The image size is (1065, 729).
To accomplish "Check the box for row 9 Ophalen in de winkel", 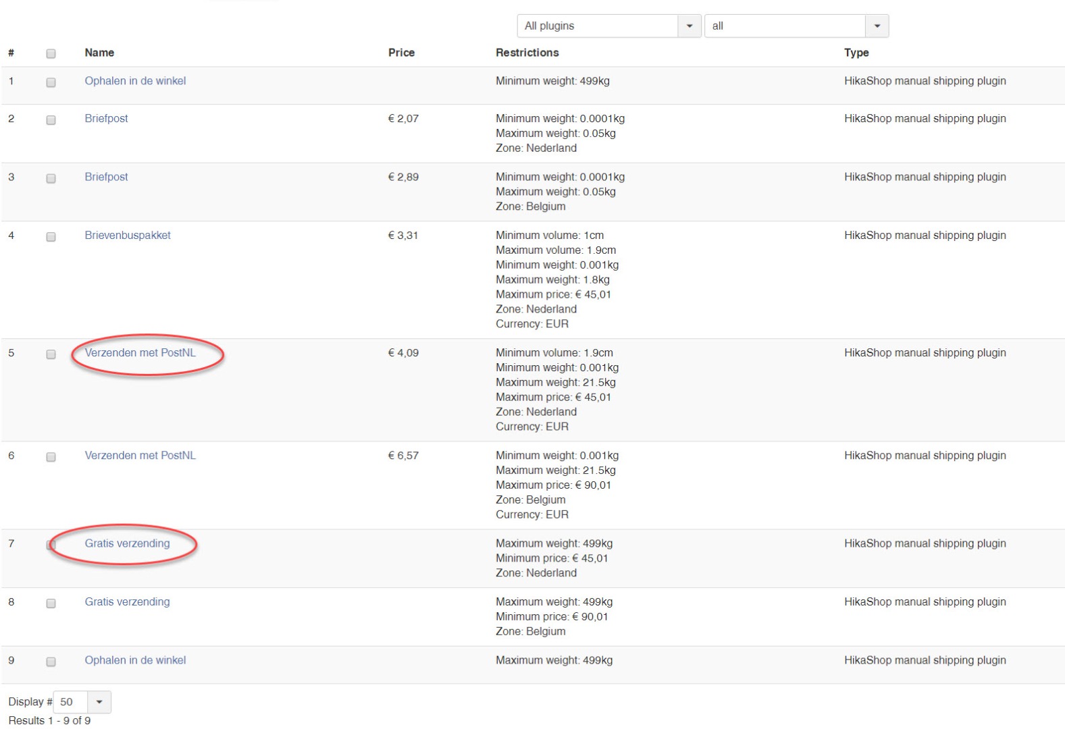I will pyautogui.click(x=51, y=662).
